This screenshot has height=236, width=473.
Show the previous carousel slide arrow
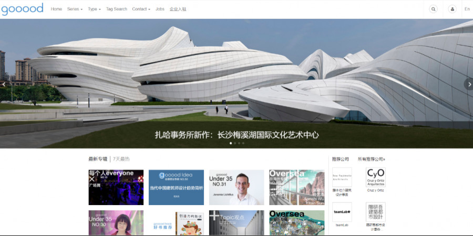4,84
